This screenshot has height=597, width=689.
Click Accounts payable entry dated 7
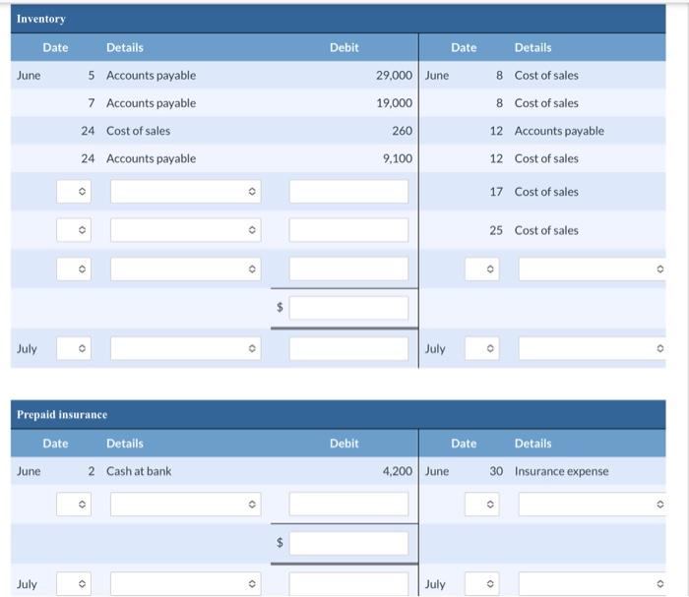click(x=152, y=102)
